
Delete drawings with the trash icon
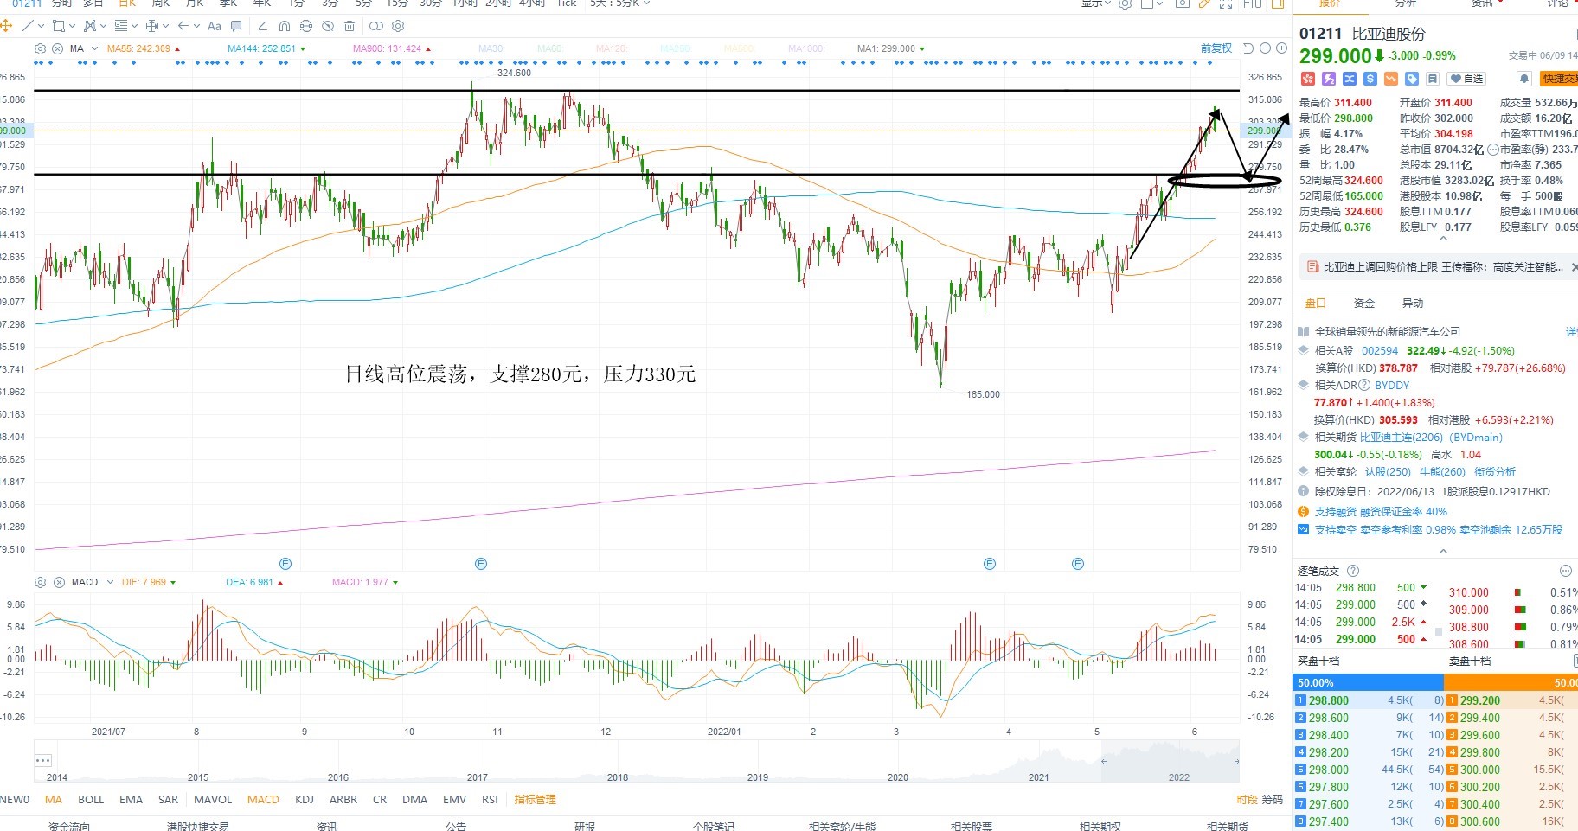click(x=350, y=26)
